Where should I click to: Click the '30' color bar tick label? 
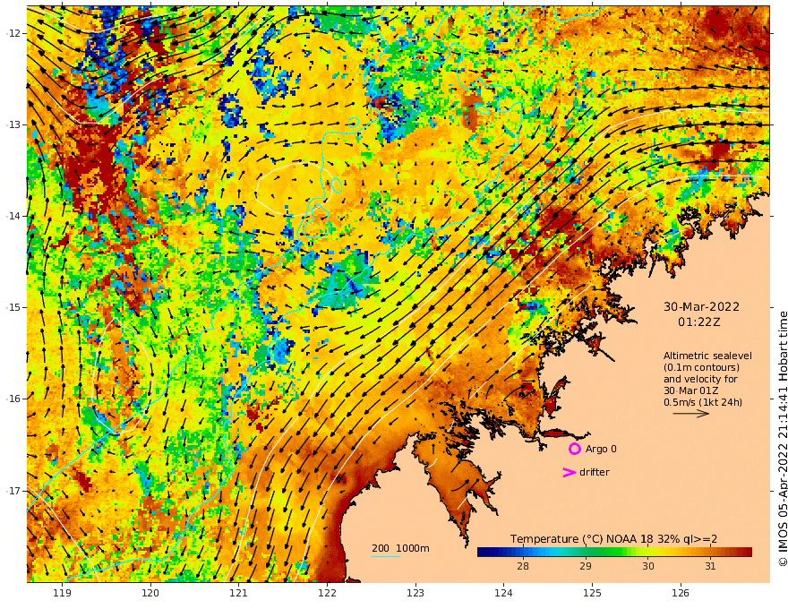click(x=647, y=566)
